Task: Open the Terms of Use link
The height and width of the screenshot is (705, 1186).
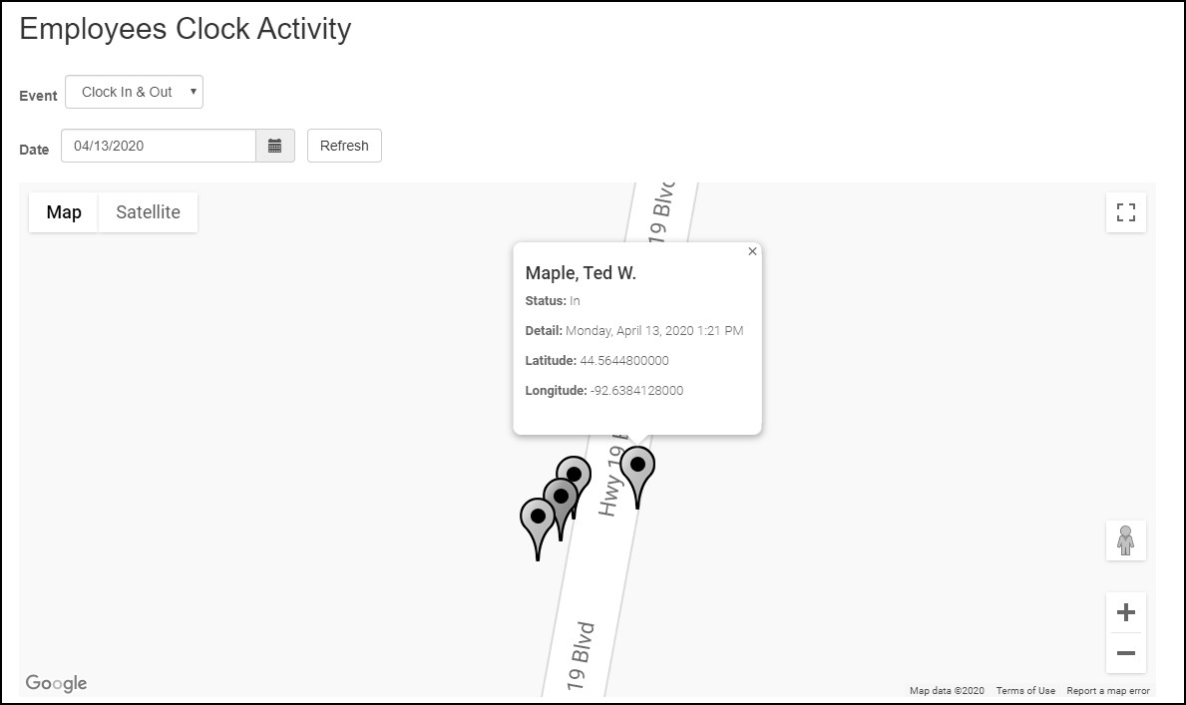Action: tap(1025, 691)
